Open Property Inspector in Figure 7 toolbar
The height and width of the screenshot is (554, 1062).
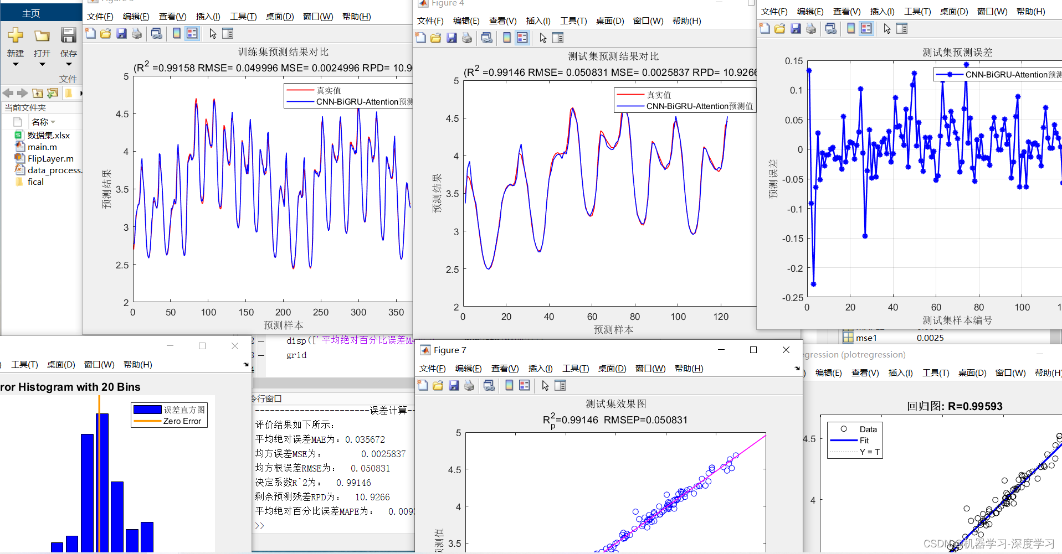pos(560,385)
